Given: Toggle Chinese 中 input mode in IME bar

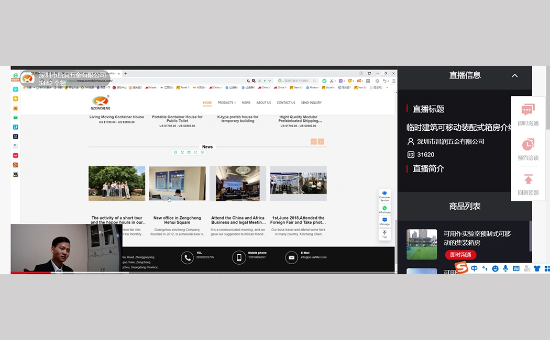Looking at the screenshot, I should [x=474, y=268].
